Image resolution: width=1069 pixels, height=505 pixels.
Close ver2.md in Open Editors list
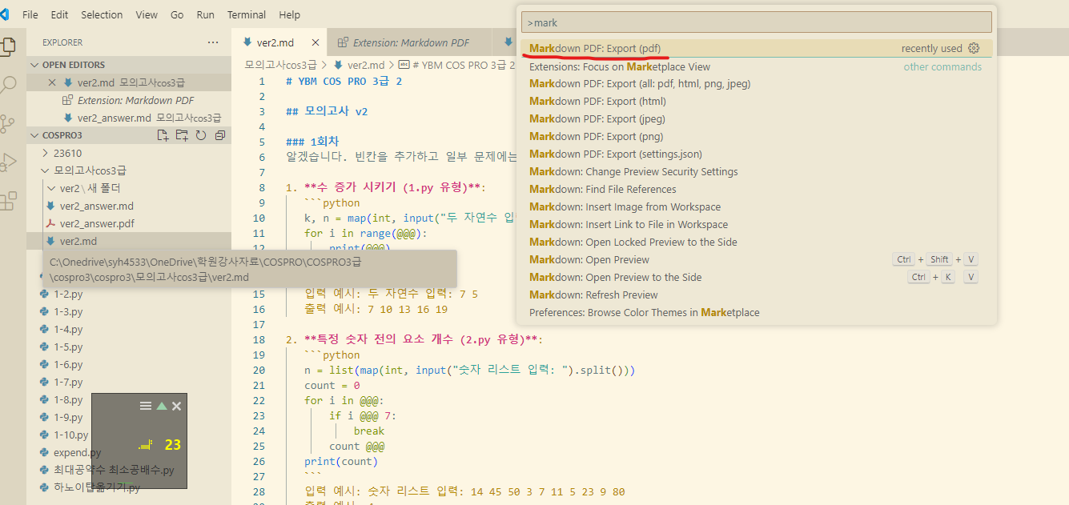point(52,82)
